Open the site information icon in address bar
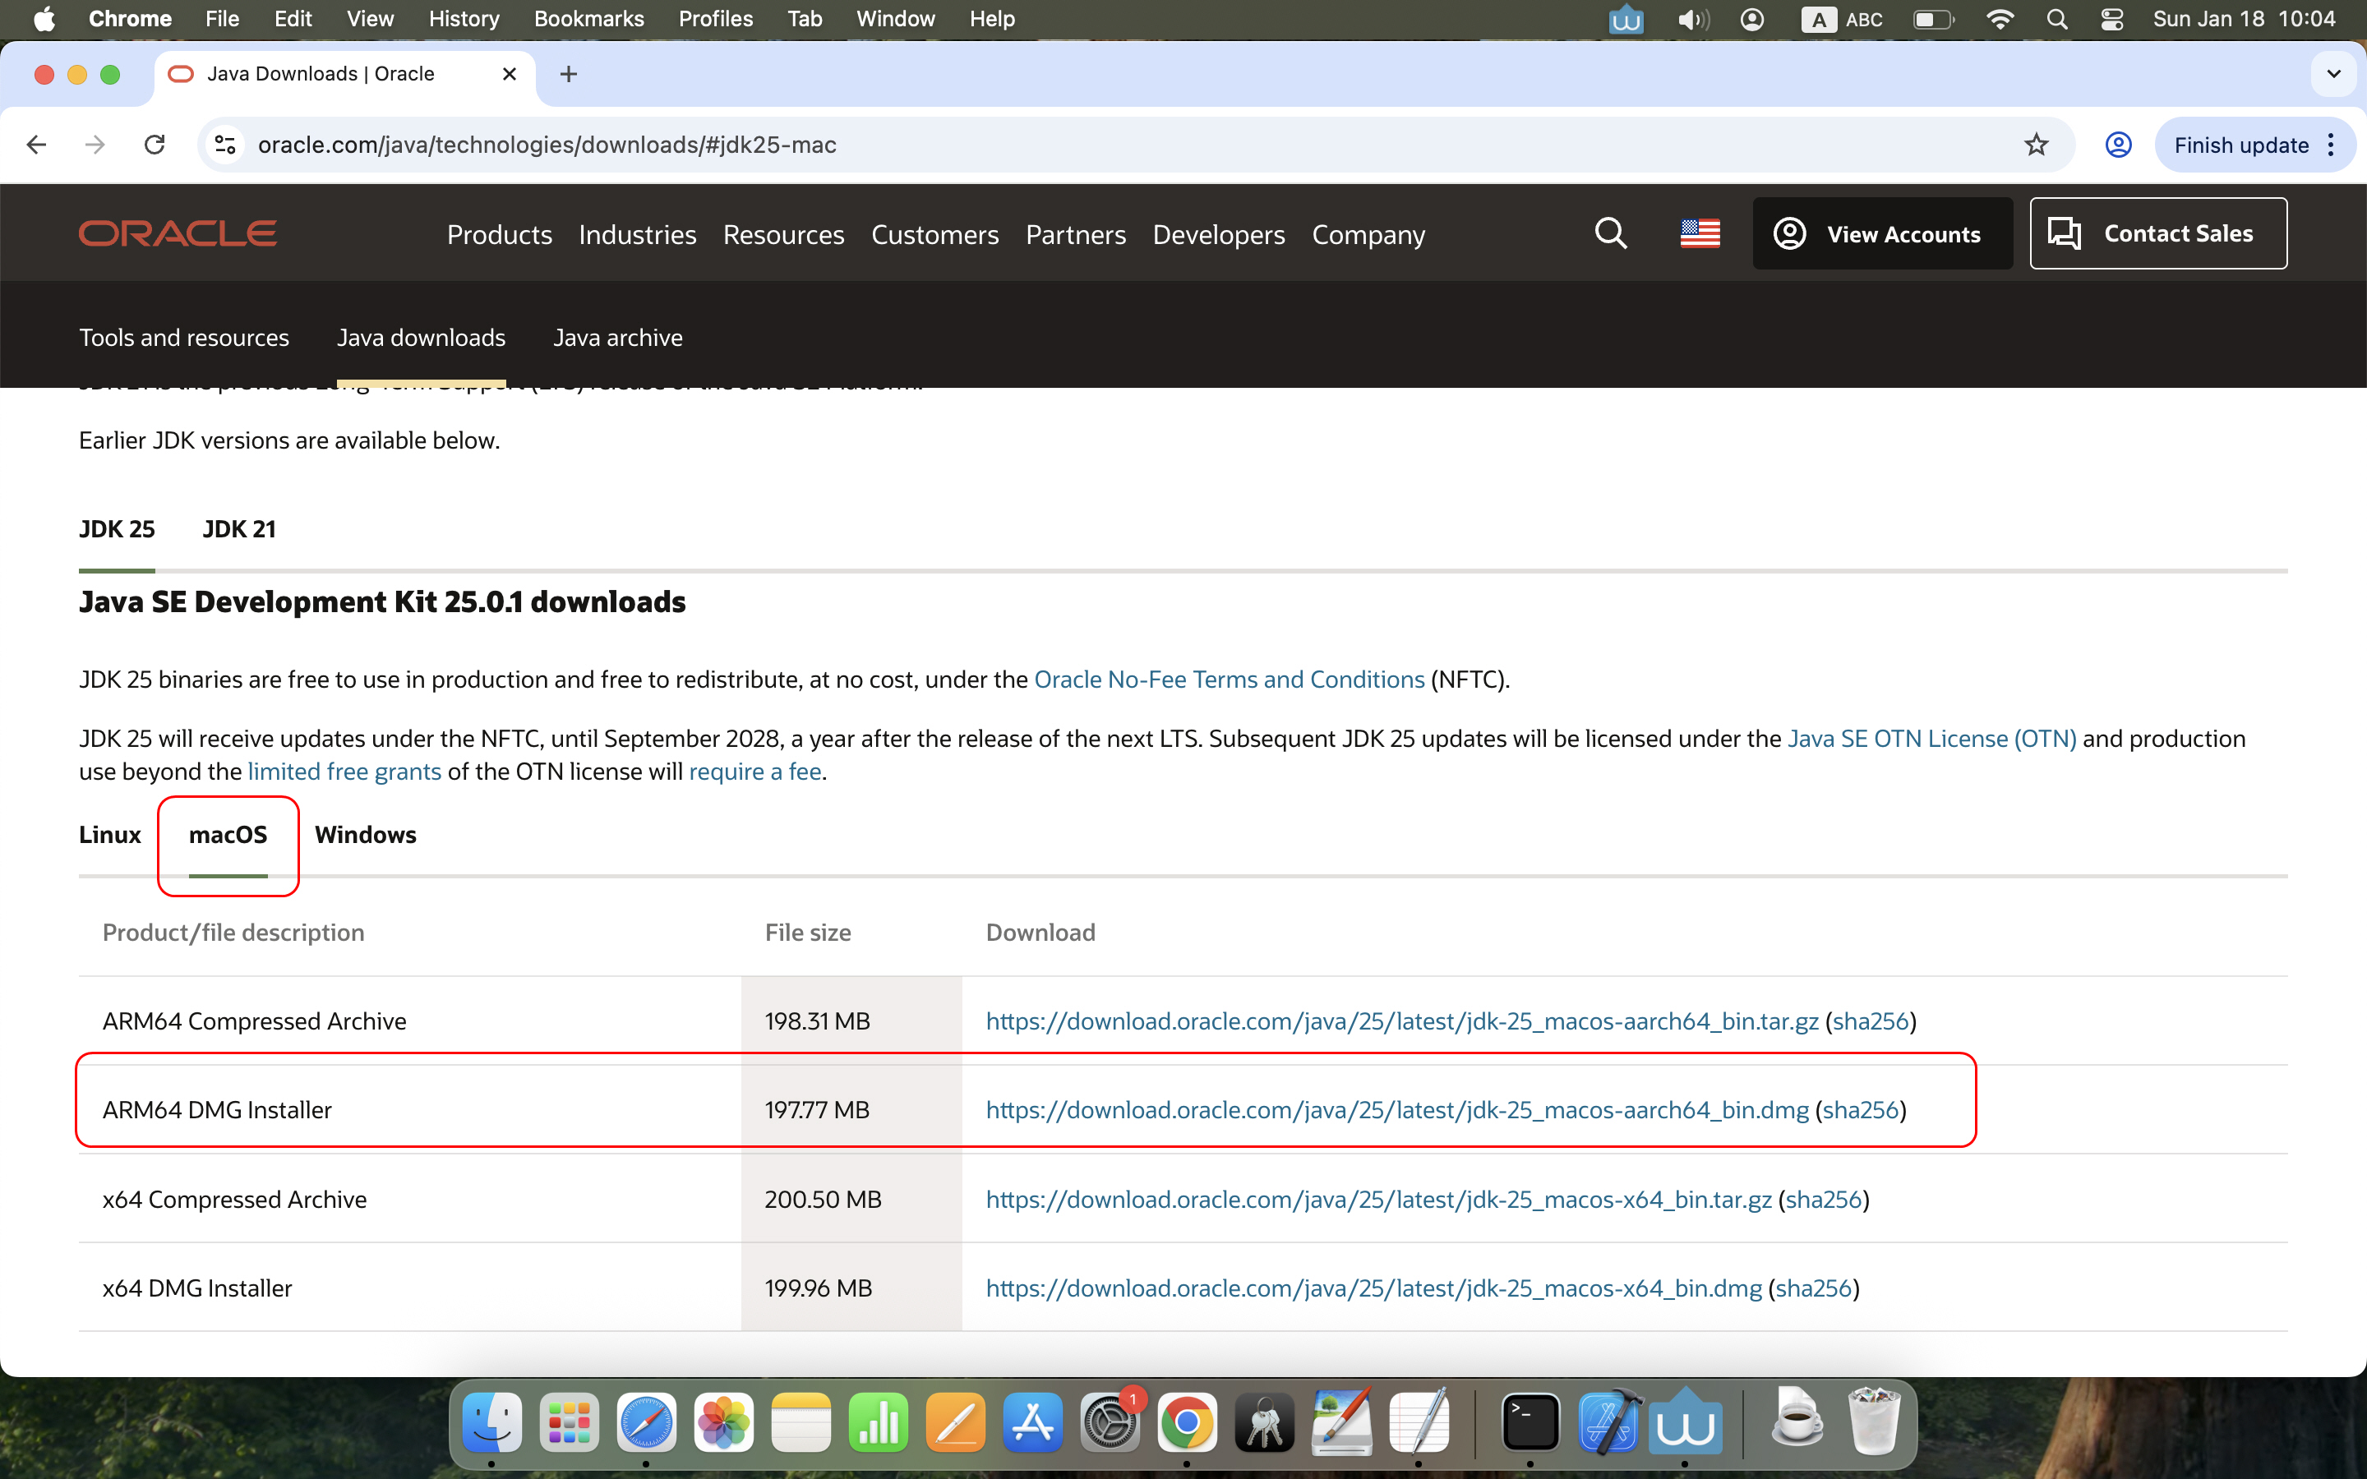Screen dimensions: 2367x1479 [226, 145]
